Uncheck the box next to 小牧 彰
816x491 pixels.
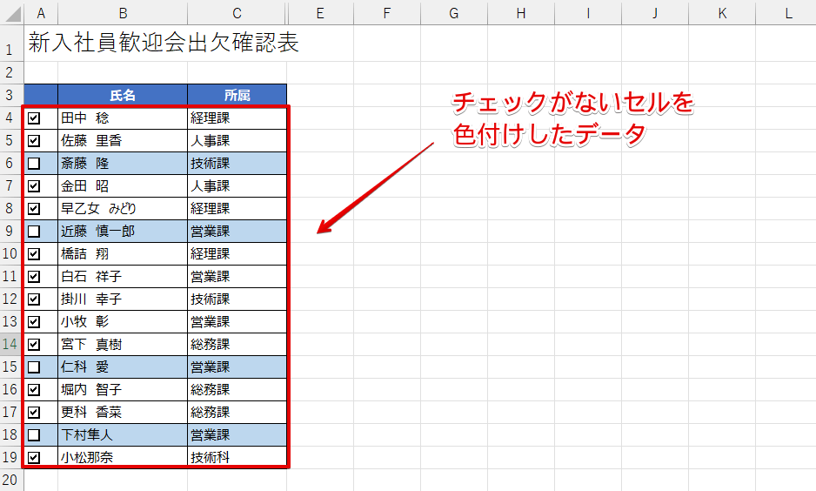(34, 322)
